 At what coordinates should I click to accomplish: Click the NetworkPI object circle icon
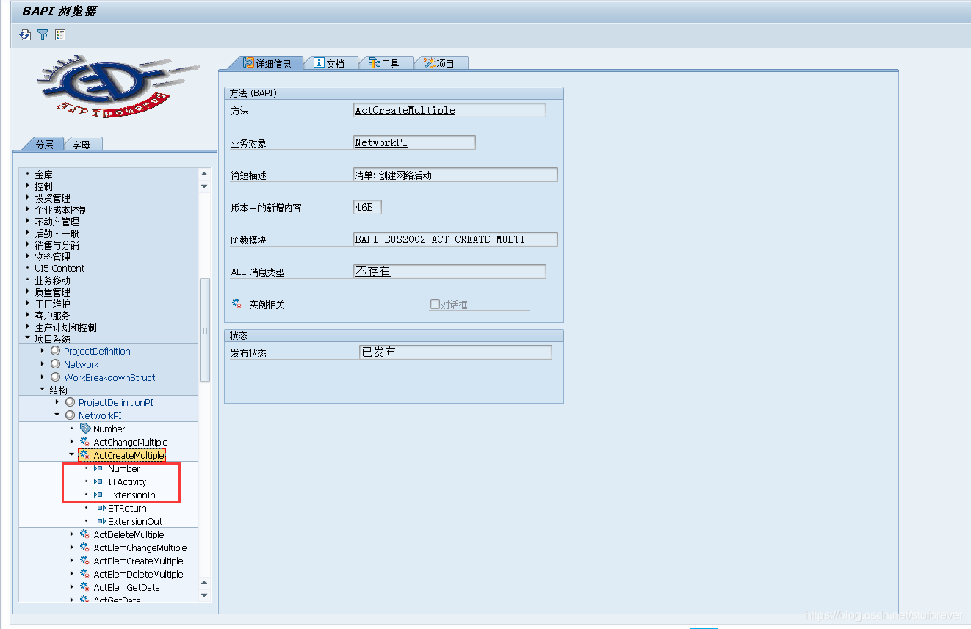[70, 415]
